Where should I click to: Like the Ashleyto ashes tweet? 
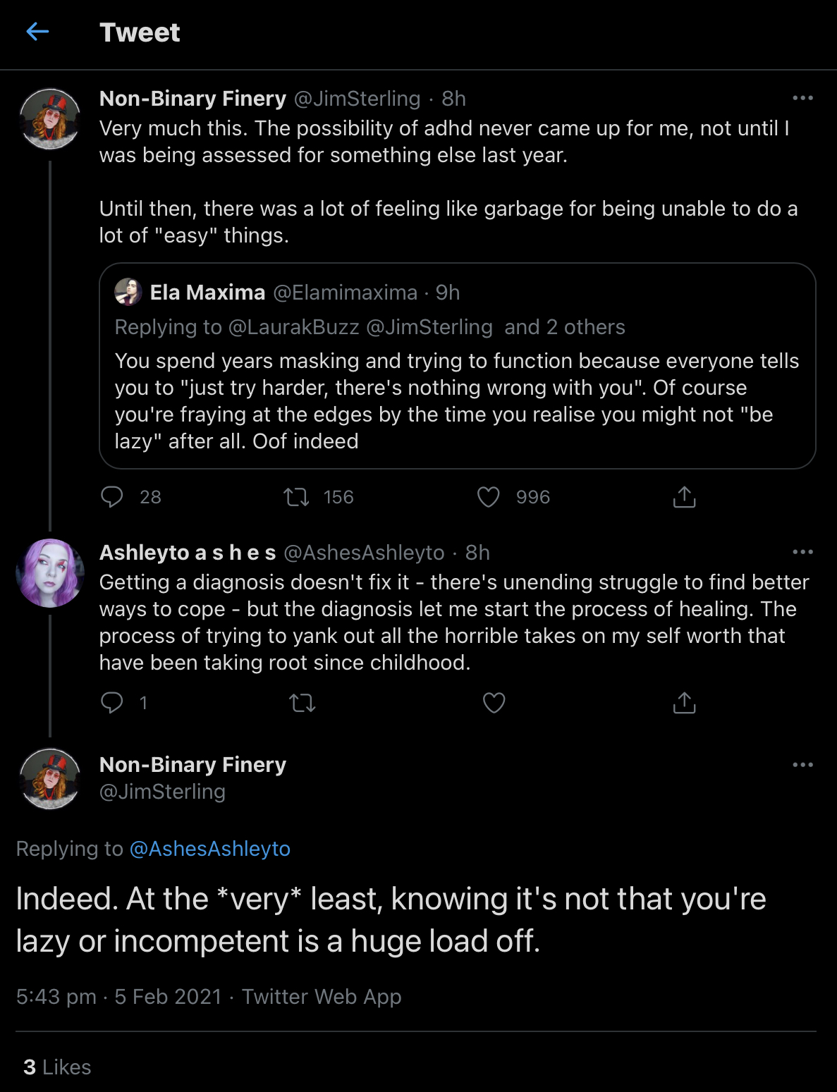(494, 703)
